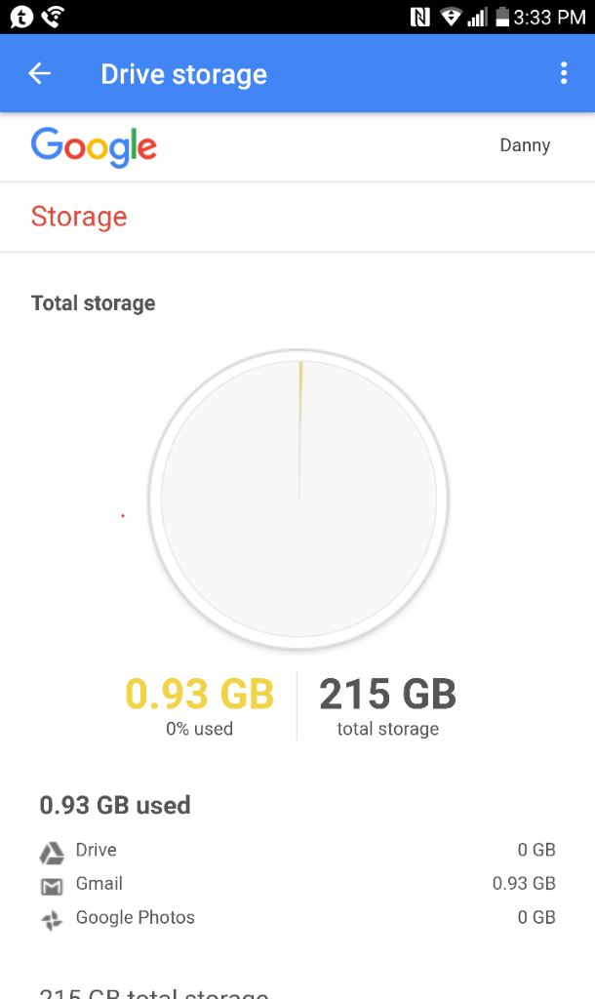The height and width of the screenshot is (999, 595).
Task: Tap the Drive triangle icon
Action: tap(52, 853)
